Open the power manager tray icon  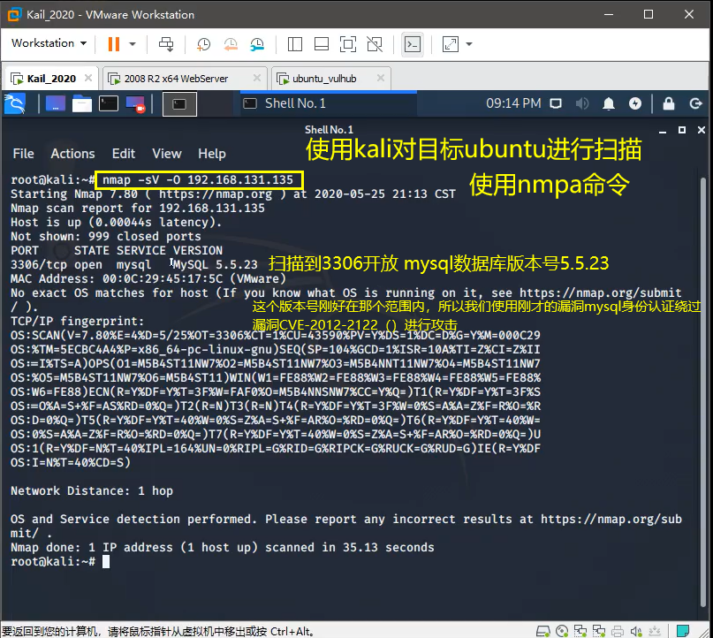point(634,103)
